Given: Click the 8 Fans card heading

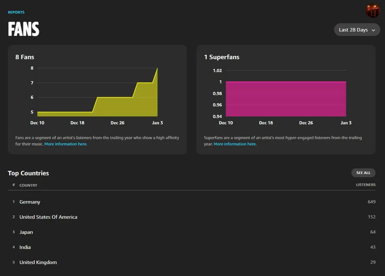Looking at the screenshot, I should (25, 57).
